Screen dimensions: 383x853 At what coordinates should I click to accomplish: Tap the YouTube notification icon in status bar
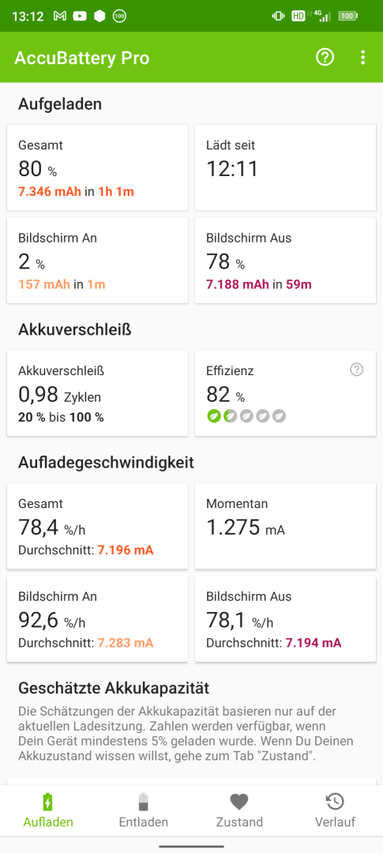click(80, 17)
